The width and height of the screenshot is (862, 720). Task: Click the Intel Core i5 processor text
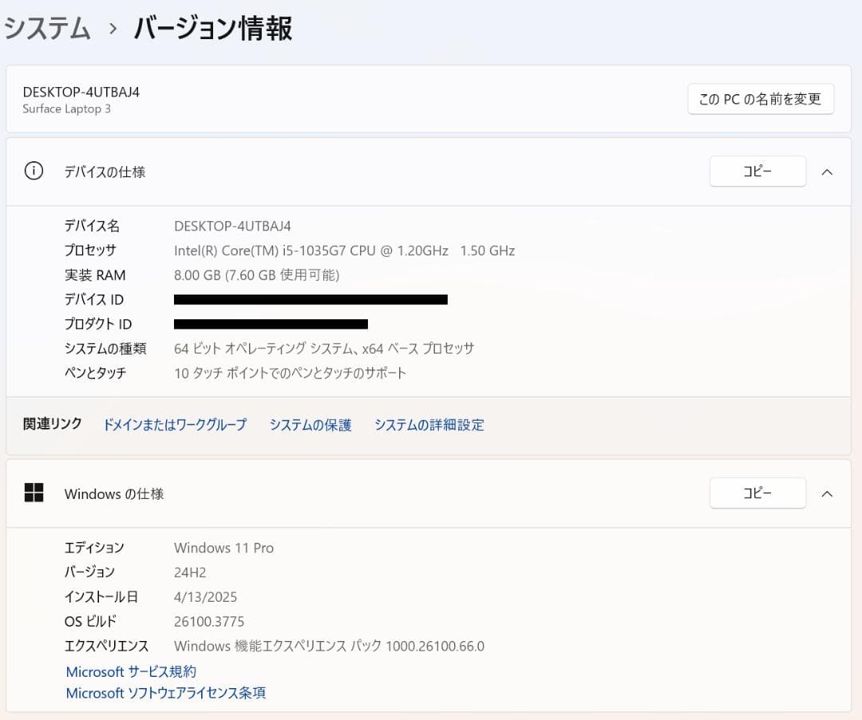point(343,250)
